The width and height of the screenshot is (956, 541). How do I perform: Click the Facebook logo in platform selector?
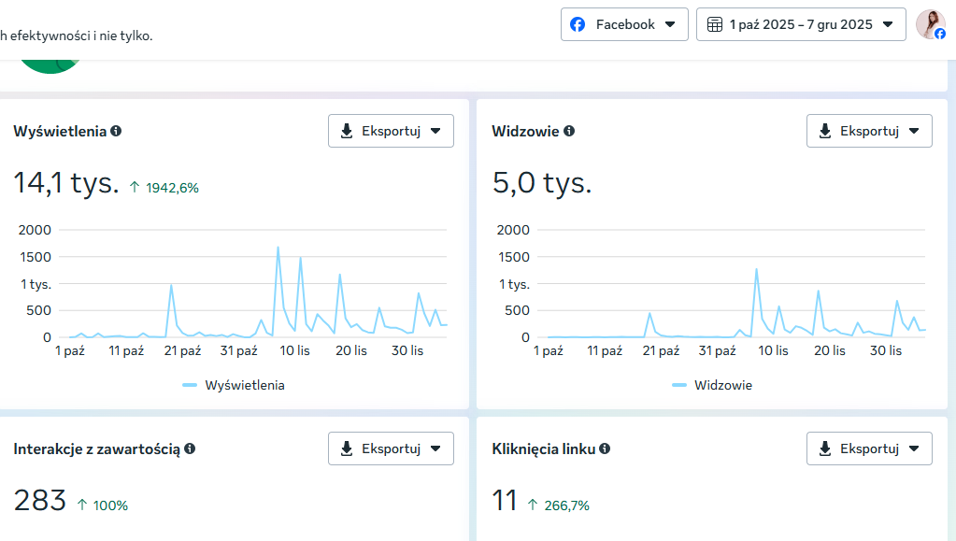[x=578, y=24]
